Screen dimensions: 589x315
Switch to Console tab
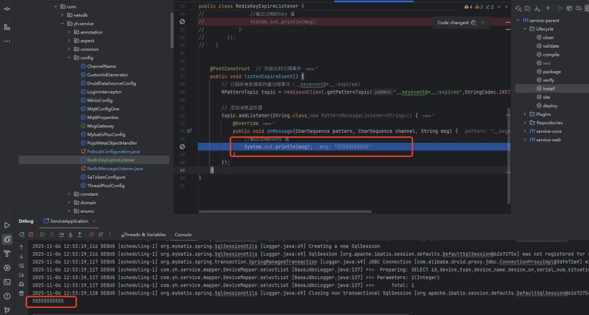[x=183, y=234]
